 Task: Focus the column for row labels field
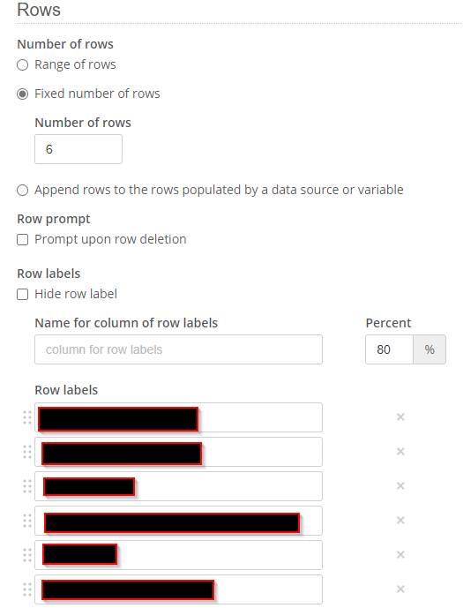(179, 349)
